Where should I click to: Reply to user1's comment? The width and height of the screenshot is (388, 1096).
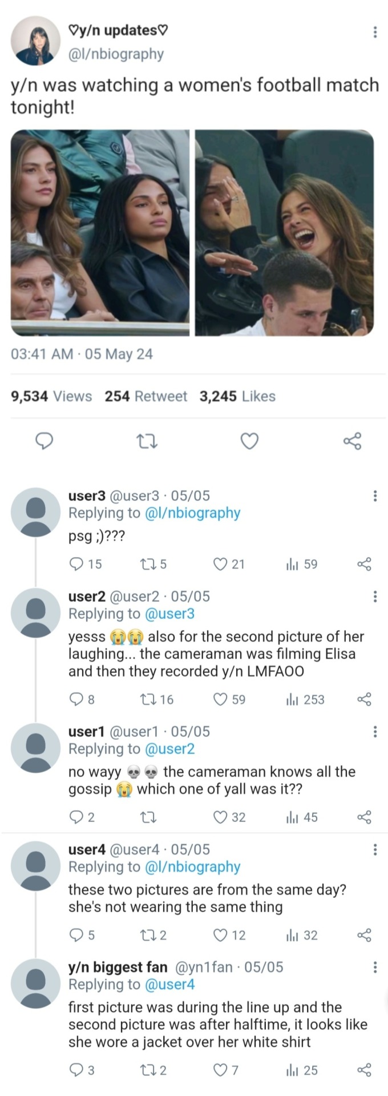click(x=76, y=817)
